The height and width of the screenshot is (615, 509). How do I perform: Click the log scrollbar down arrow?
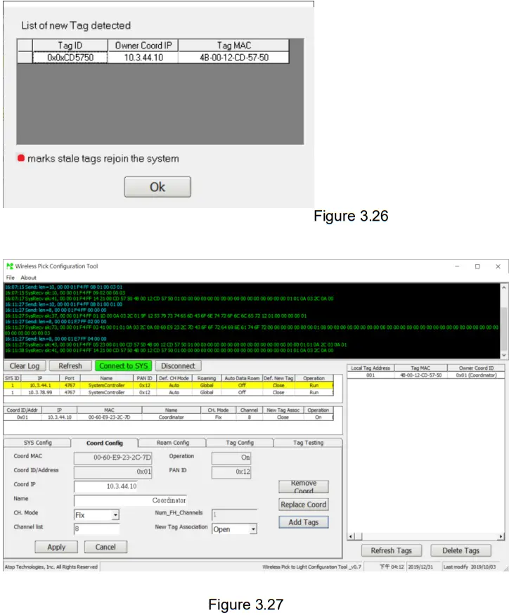click(504, 354)
